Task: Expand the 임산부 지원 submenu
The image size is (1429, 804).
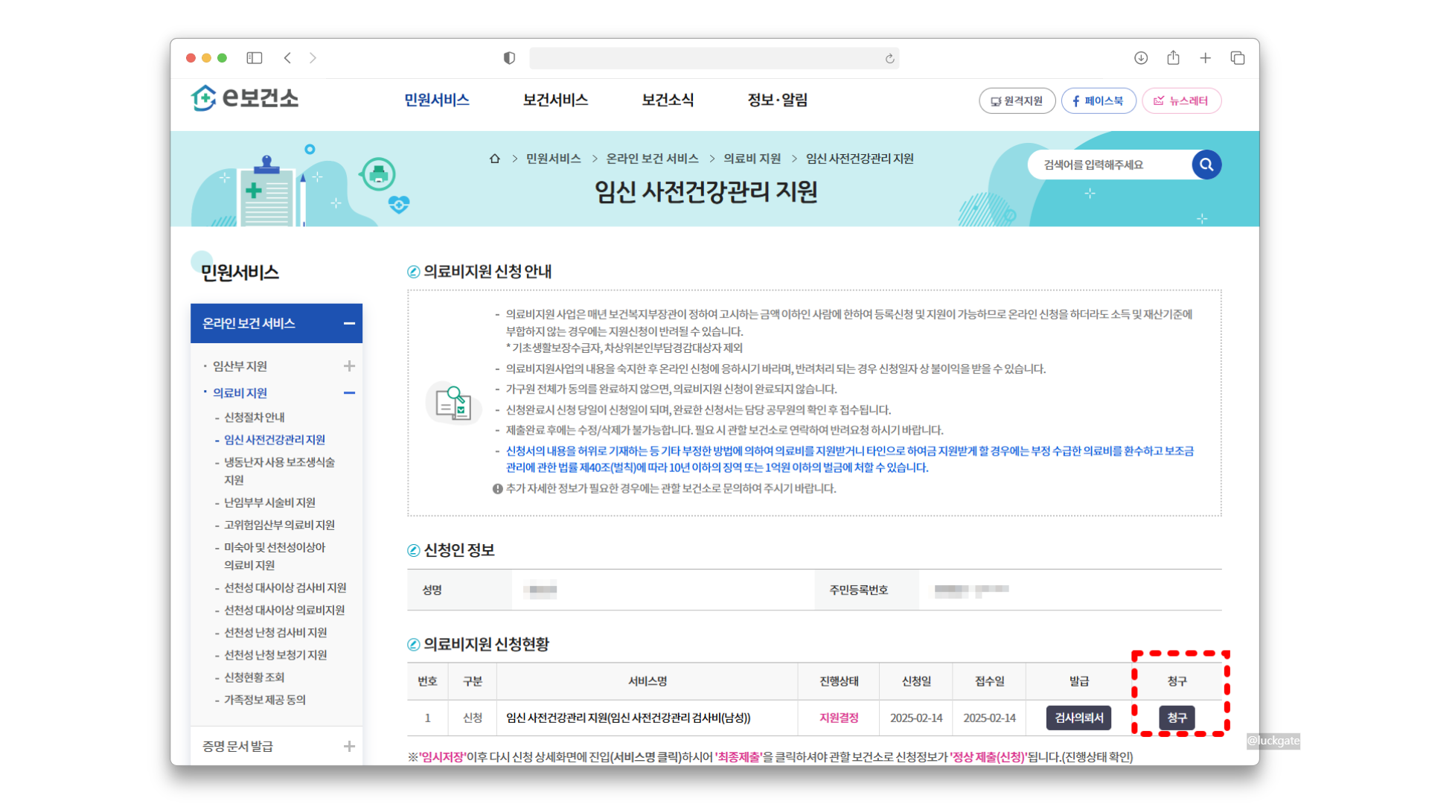Action: tap(349, 366)
